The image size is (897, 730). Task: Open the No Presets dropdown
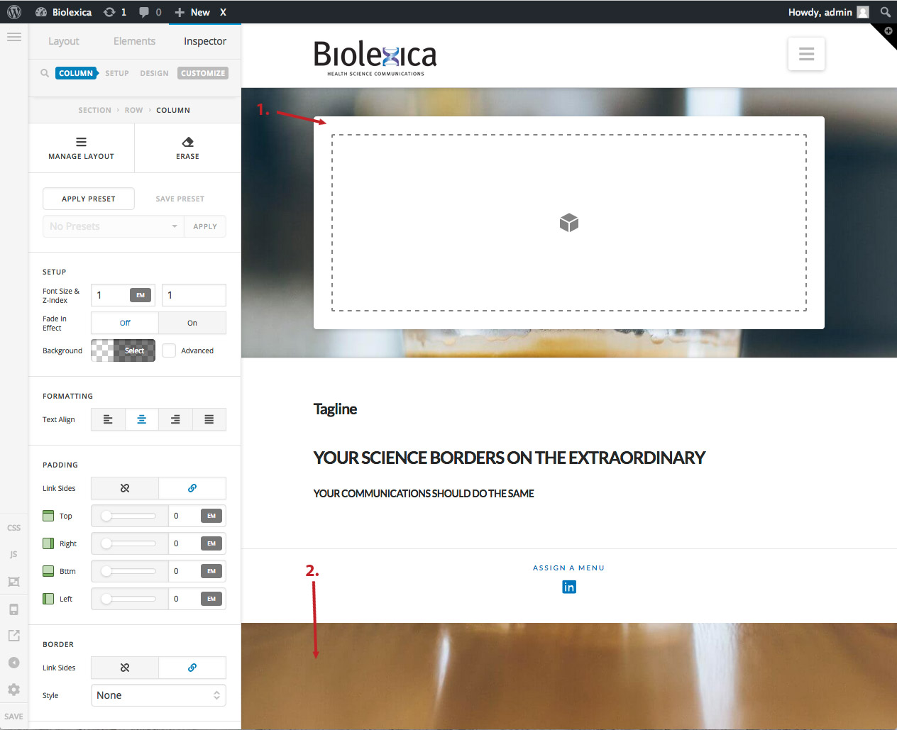tap(114, 226)
